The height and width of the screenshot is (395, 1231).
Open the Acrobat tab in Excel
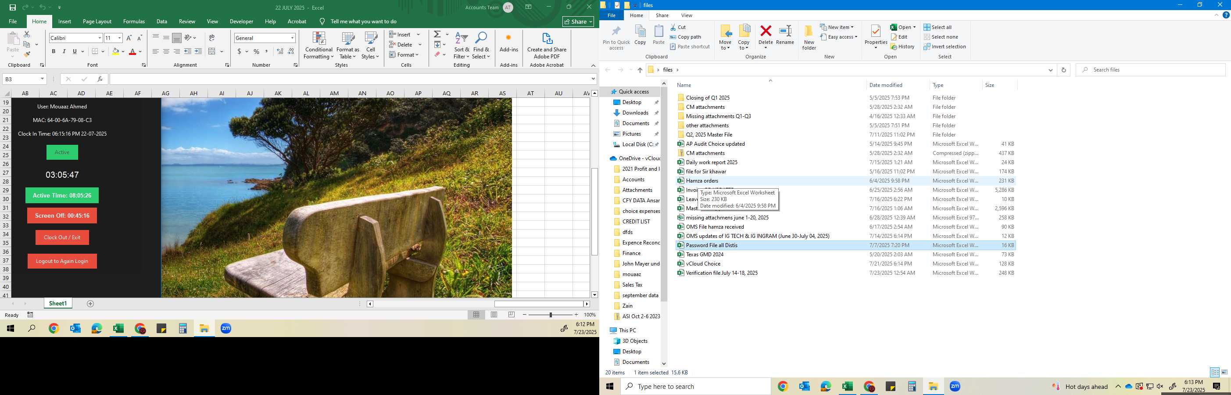click(x=297, y=22)
